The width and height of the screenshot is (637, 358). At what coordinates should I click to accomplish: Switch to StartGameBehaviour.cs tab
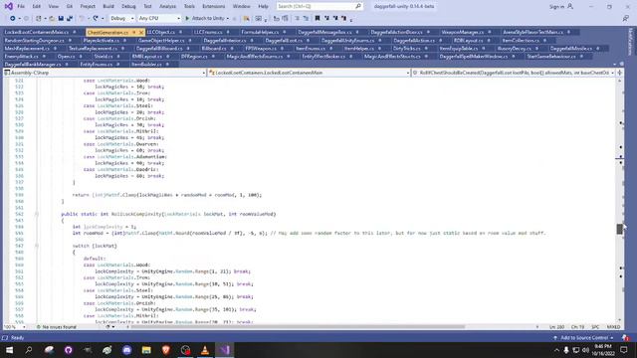pos(550,57)
